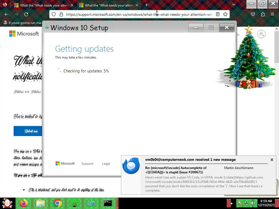Reload the page in Firefox
279x209 pixels.
(26, 14)
